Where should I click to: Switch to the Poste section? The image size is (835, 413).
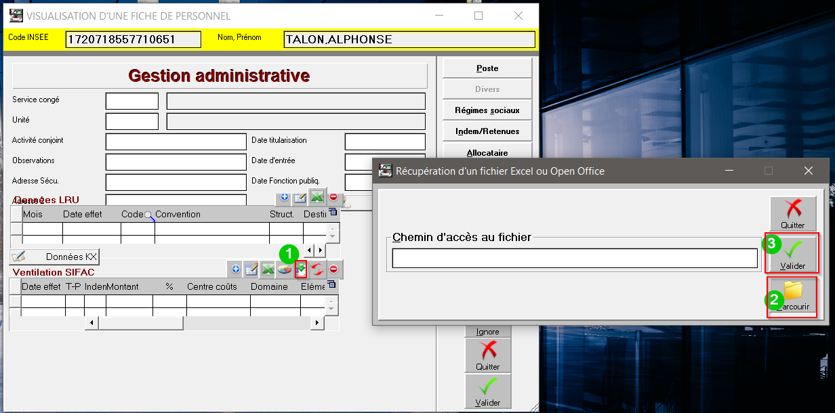[487, 68]
